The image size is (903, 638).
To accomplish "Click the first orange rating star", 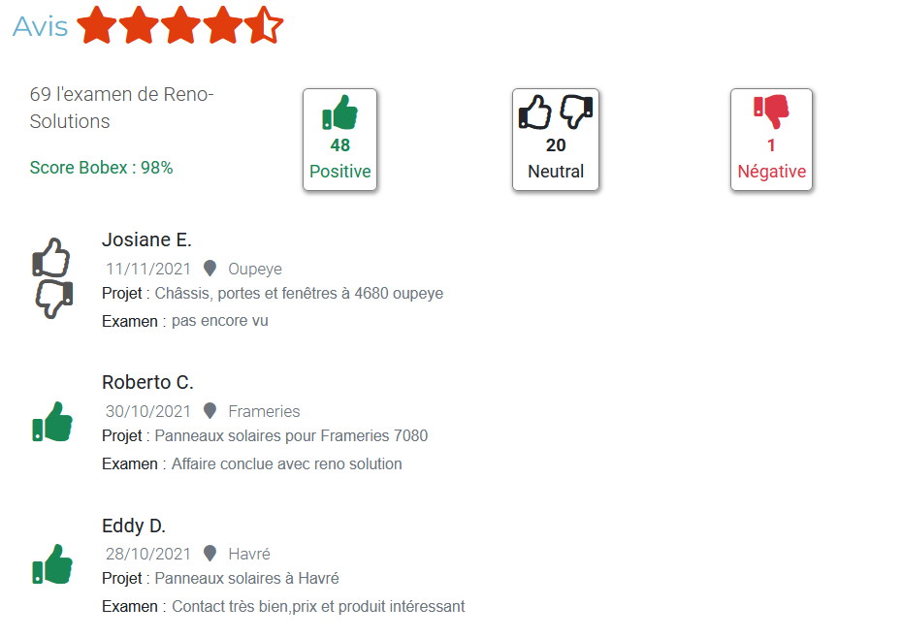I will click(96, 25).
